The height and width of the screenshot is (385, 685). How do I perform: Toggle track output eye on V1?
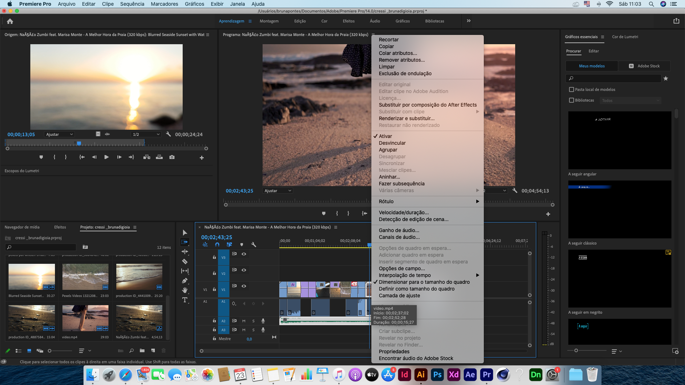click(x=244, y=286)
